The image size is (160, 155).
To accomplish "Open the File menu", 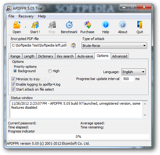I will click(x=11, y=16).
